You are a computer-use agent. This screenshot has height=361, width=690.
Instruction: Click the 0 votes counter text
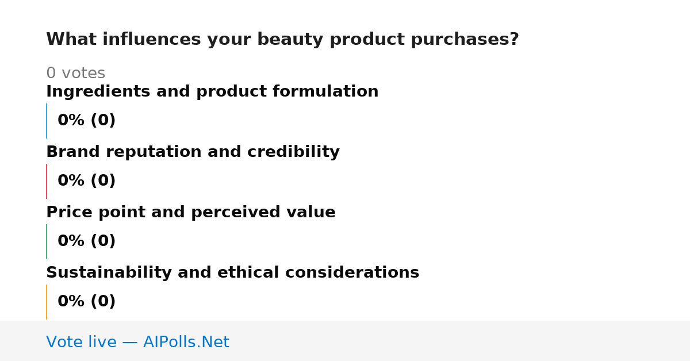click(75, 74)
